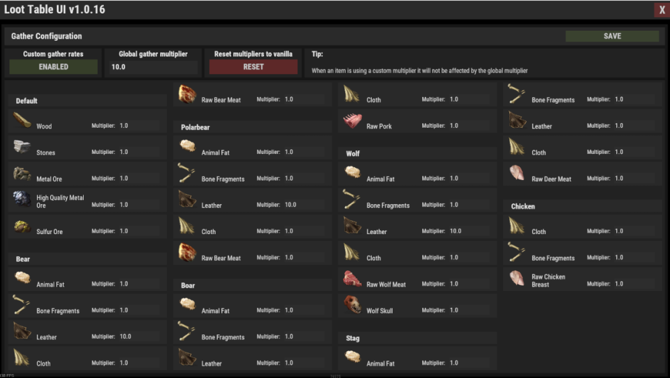Click the Chicken Bone Fragments icon
Viewport: 670px width, 378px height.
point(517,253)
